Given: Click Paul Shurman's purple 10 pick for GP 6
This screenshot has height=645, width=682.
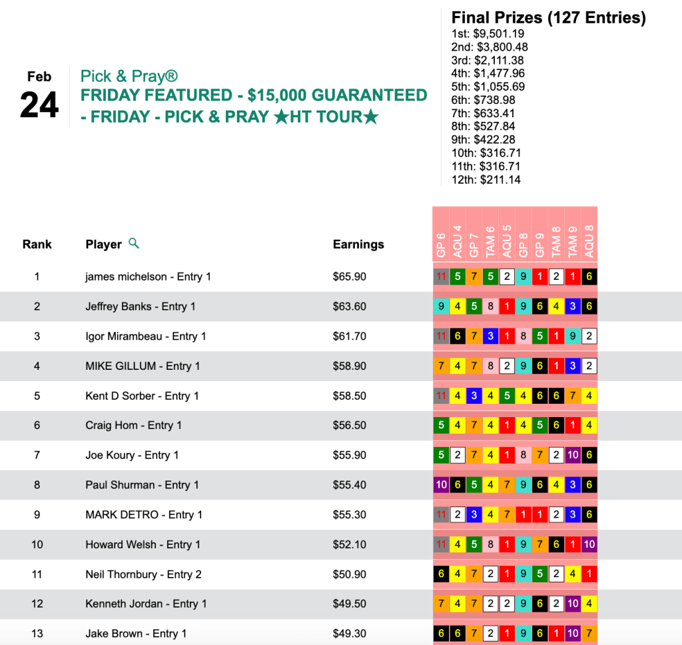Looking at the screenshot, I should (441, 484).
